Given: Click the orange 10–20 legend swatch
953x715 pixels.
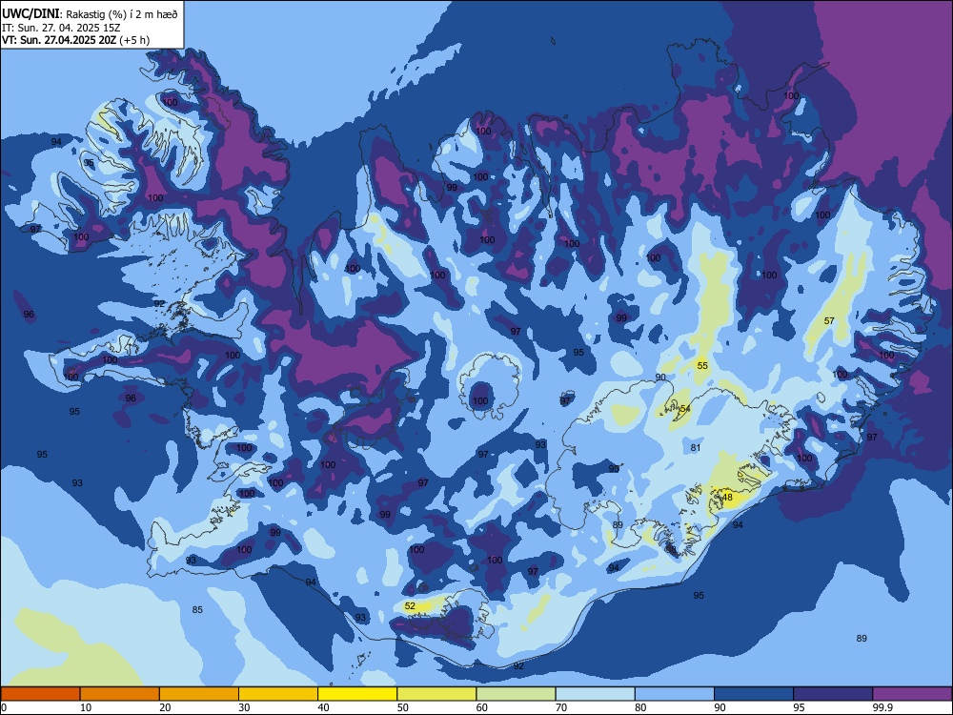Looking at the screenshot, I should point(120,694).
